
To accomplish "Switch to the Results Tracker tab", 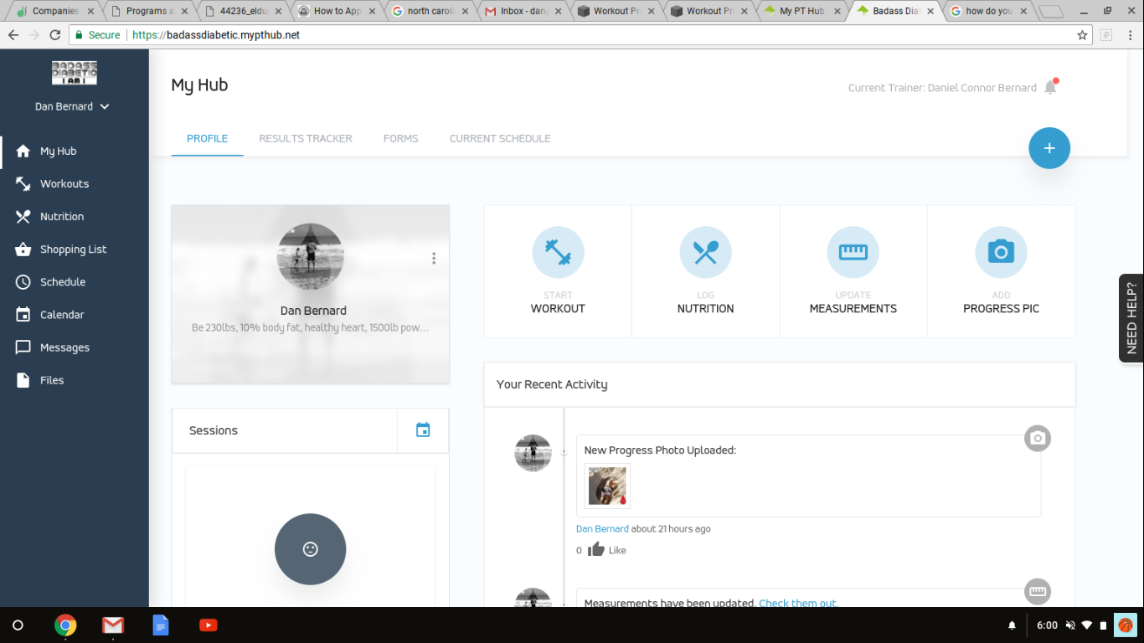I will coord(306,138).
